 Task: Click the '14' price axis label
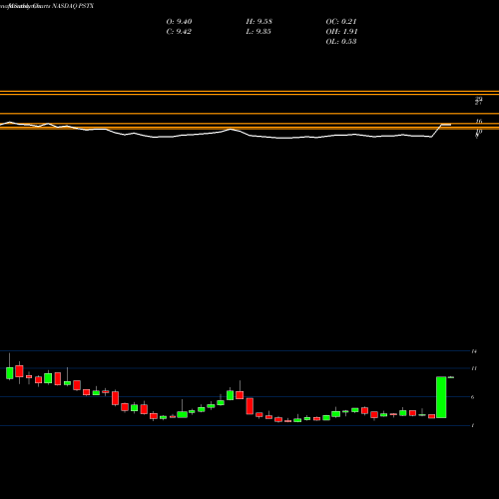coord(474,351)
